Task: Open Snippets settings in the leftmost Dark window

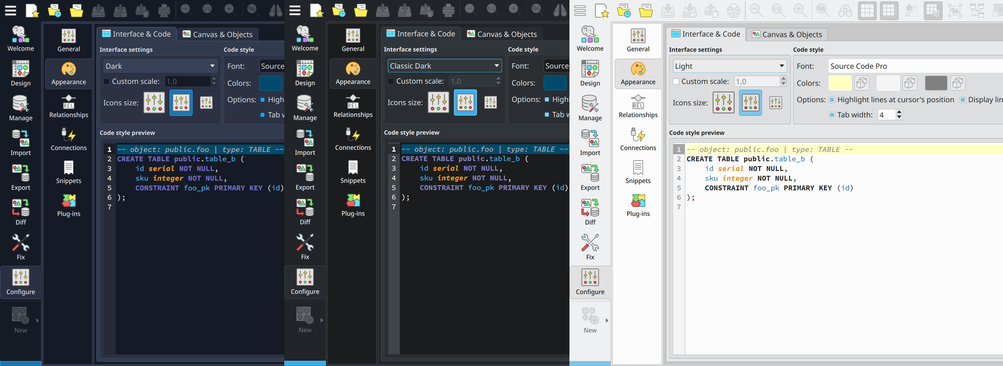Action: (68, 172)
